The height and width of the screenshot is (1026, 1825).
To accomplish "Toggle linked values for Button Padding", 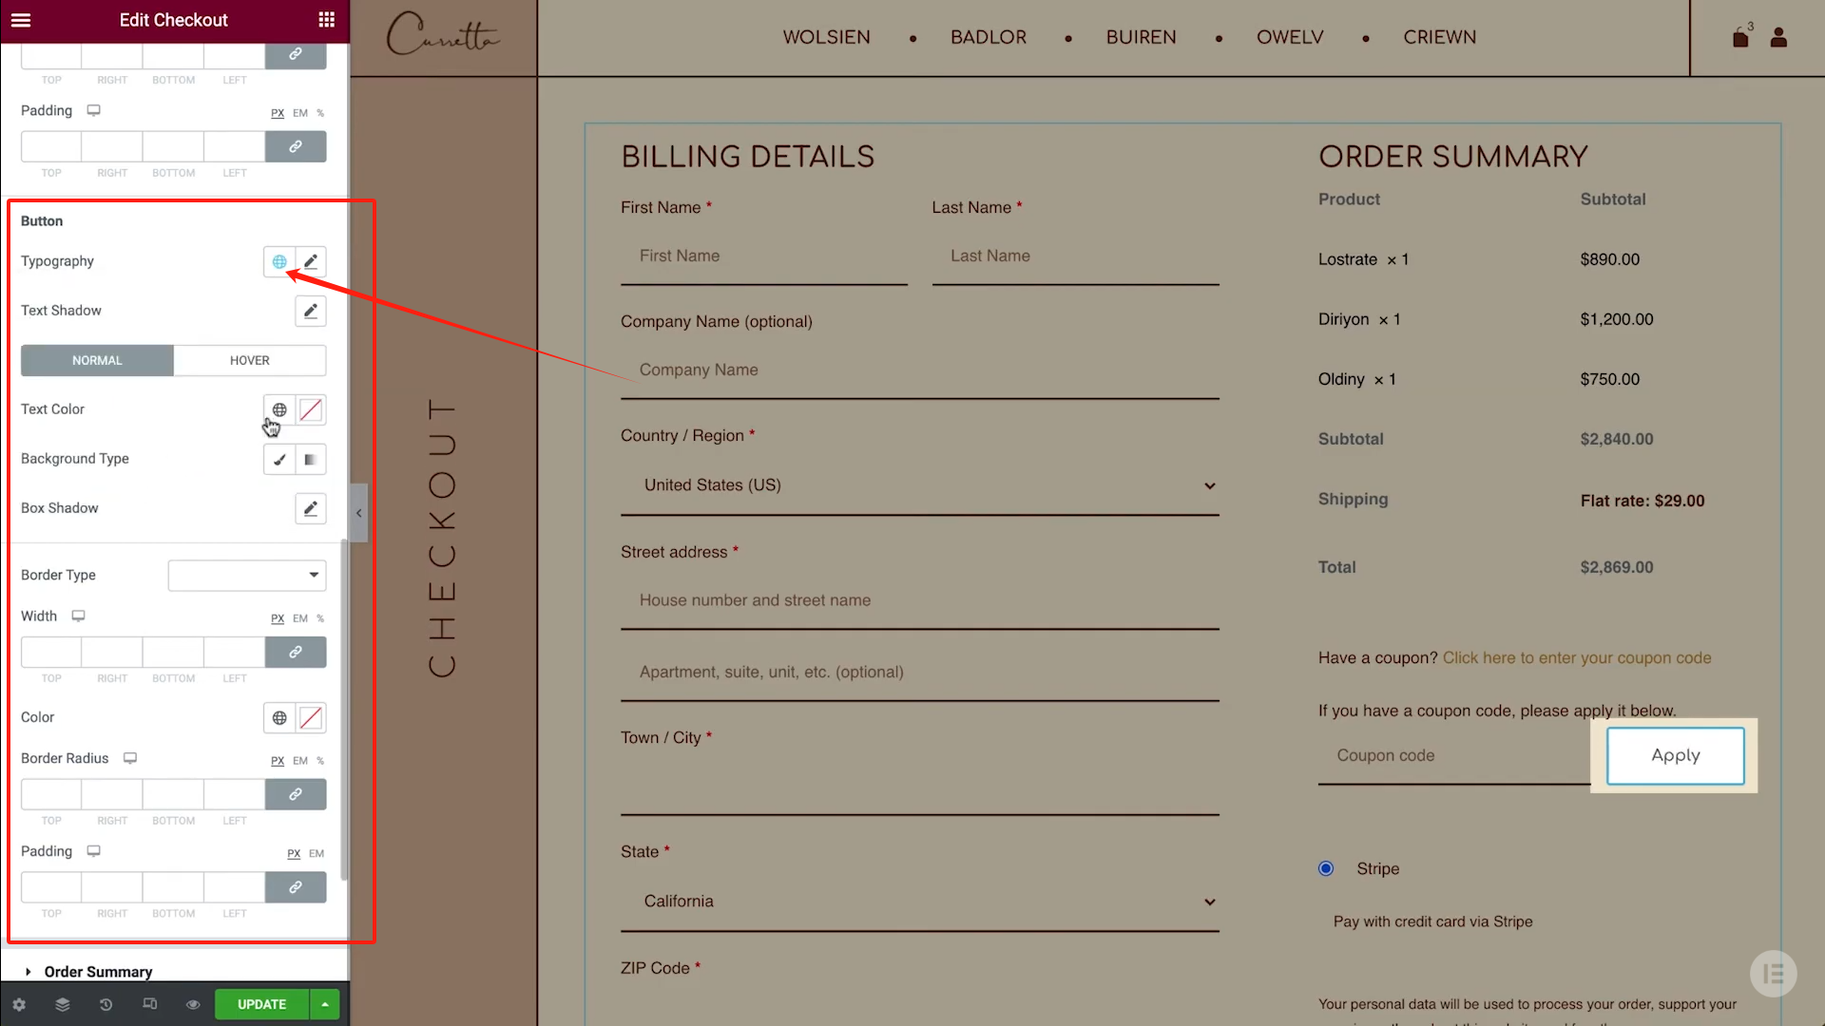I will click(x=295, y=886).
